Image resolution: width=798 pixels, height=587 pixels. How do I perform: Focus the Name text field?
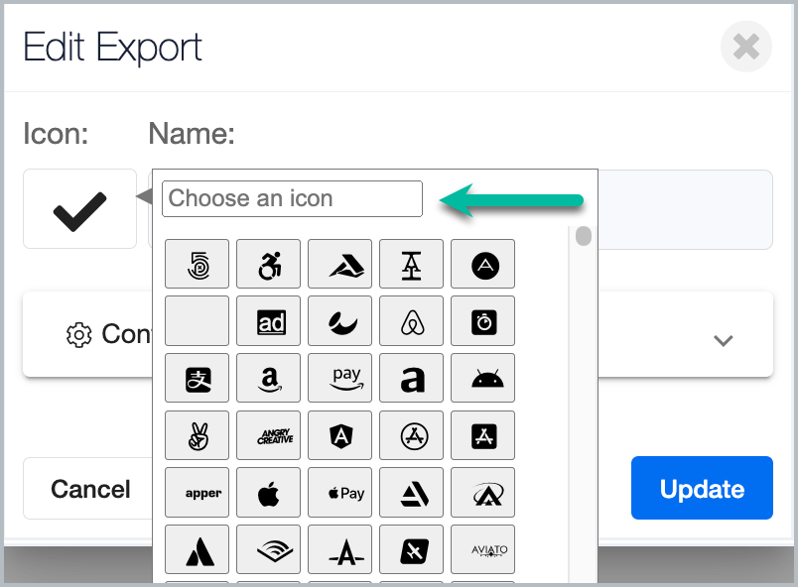click(685, 209)
